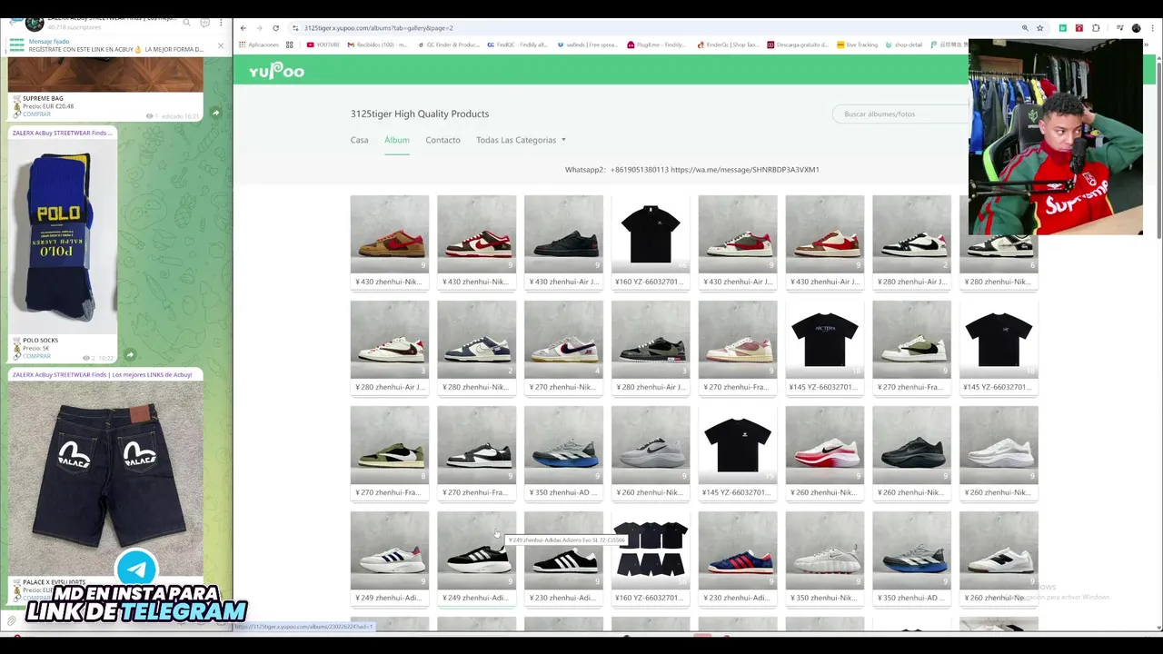Image resolution: width=1163 pixels, height=654 pixels.
Task: Reload the Yupoo page in the browser
Action: coord(276,28)
